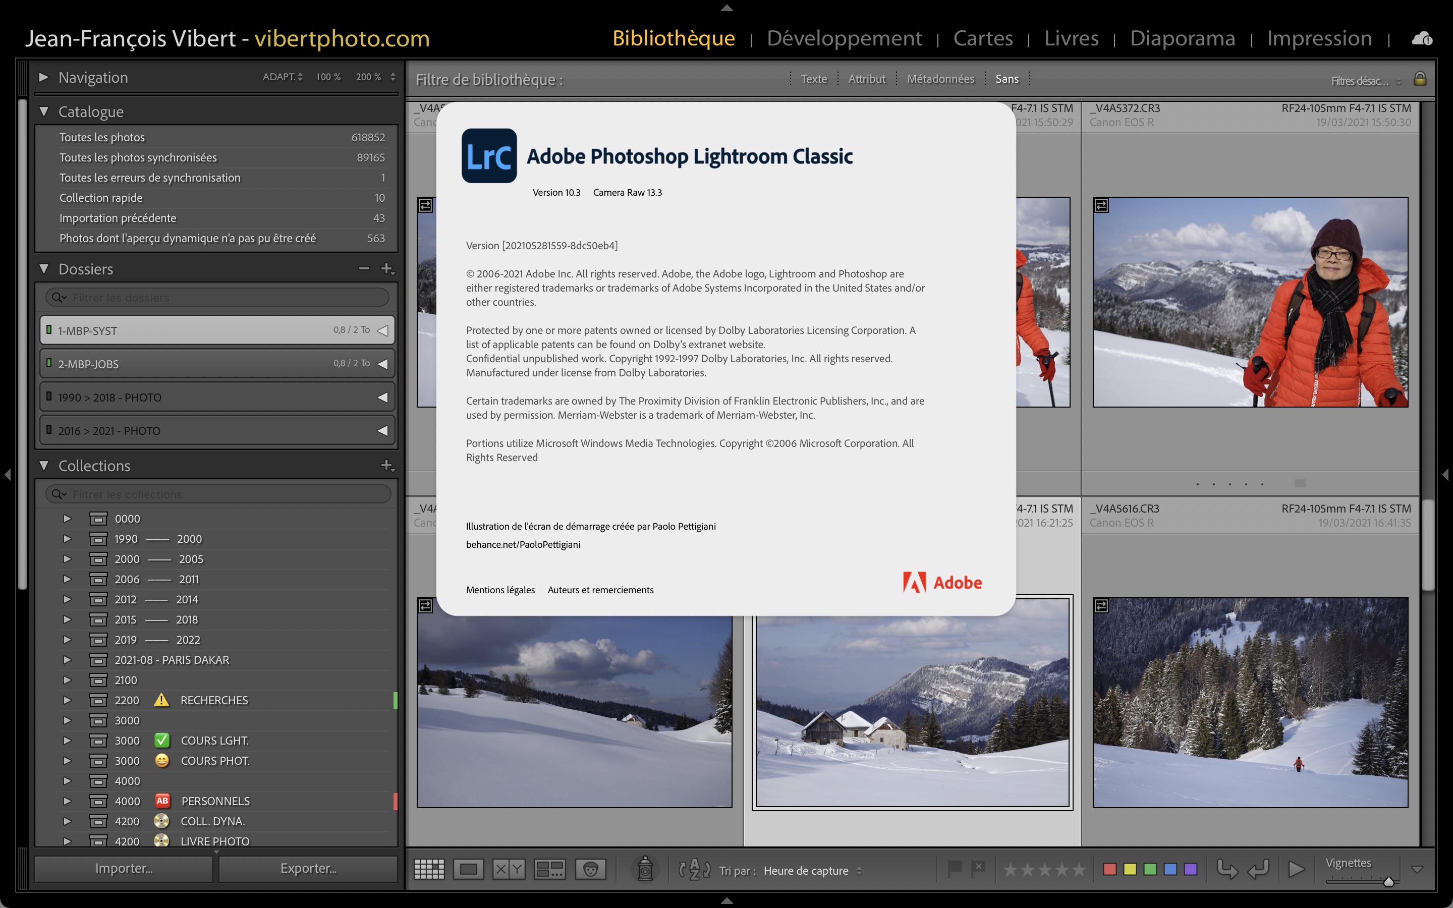1453x908 pixels.
Task: Click the sync settings cloud icon
Action: coord(1422,38)
